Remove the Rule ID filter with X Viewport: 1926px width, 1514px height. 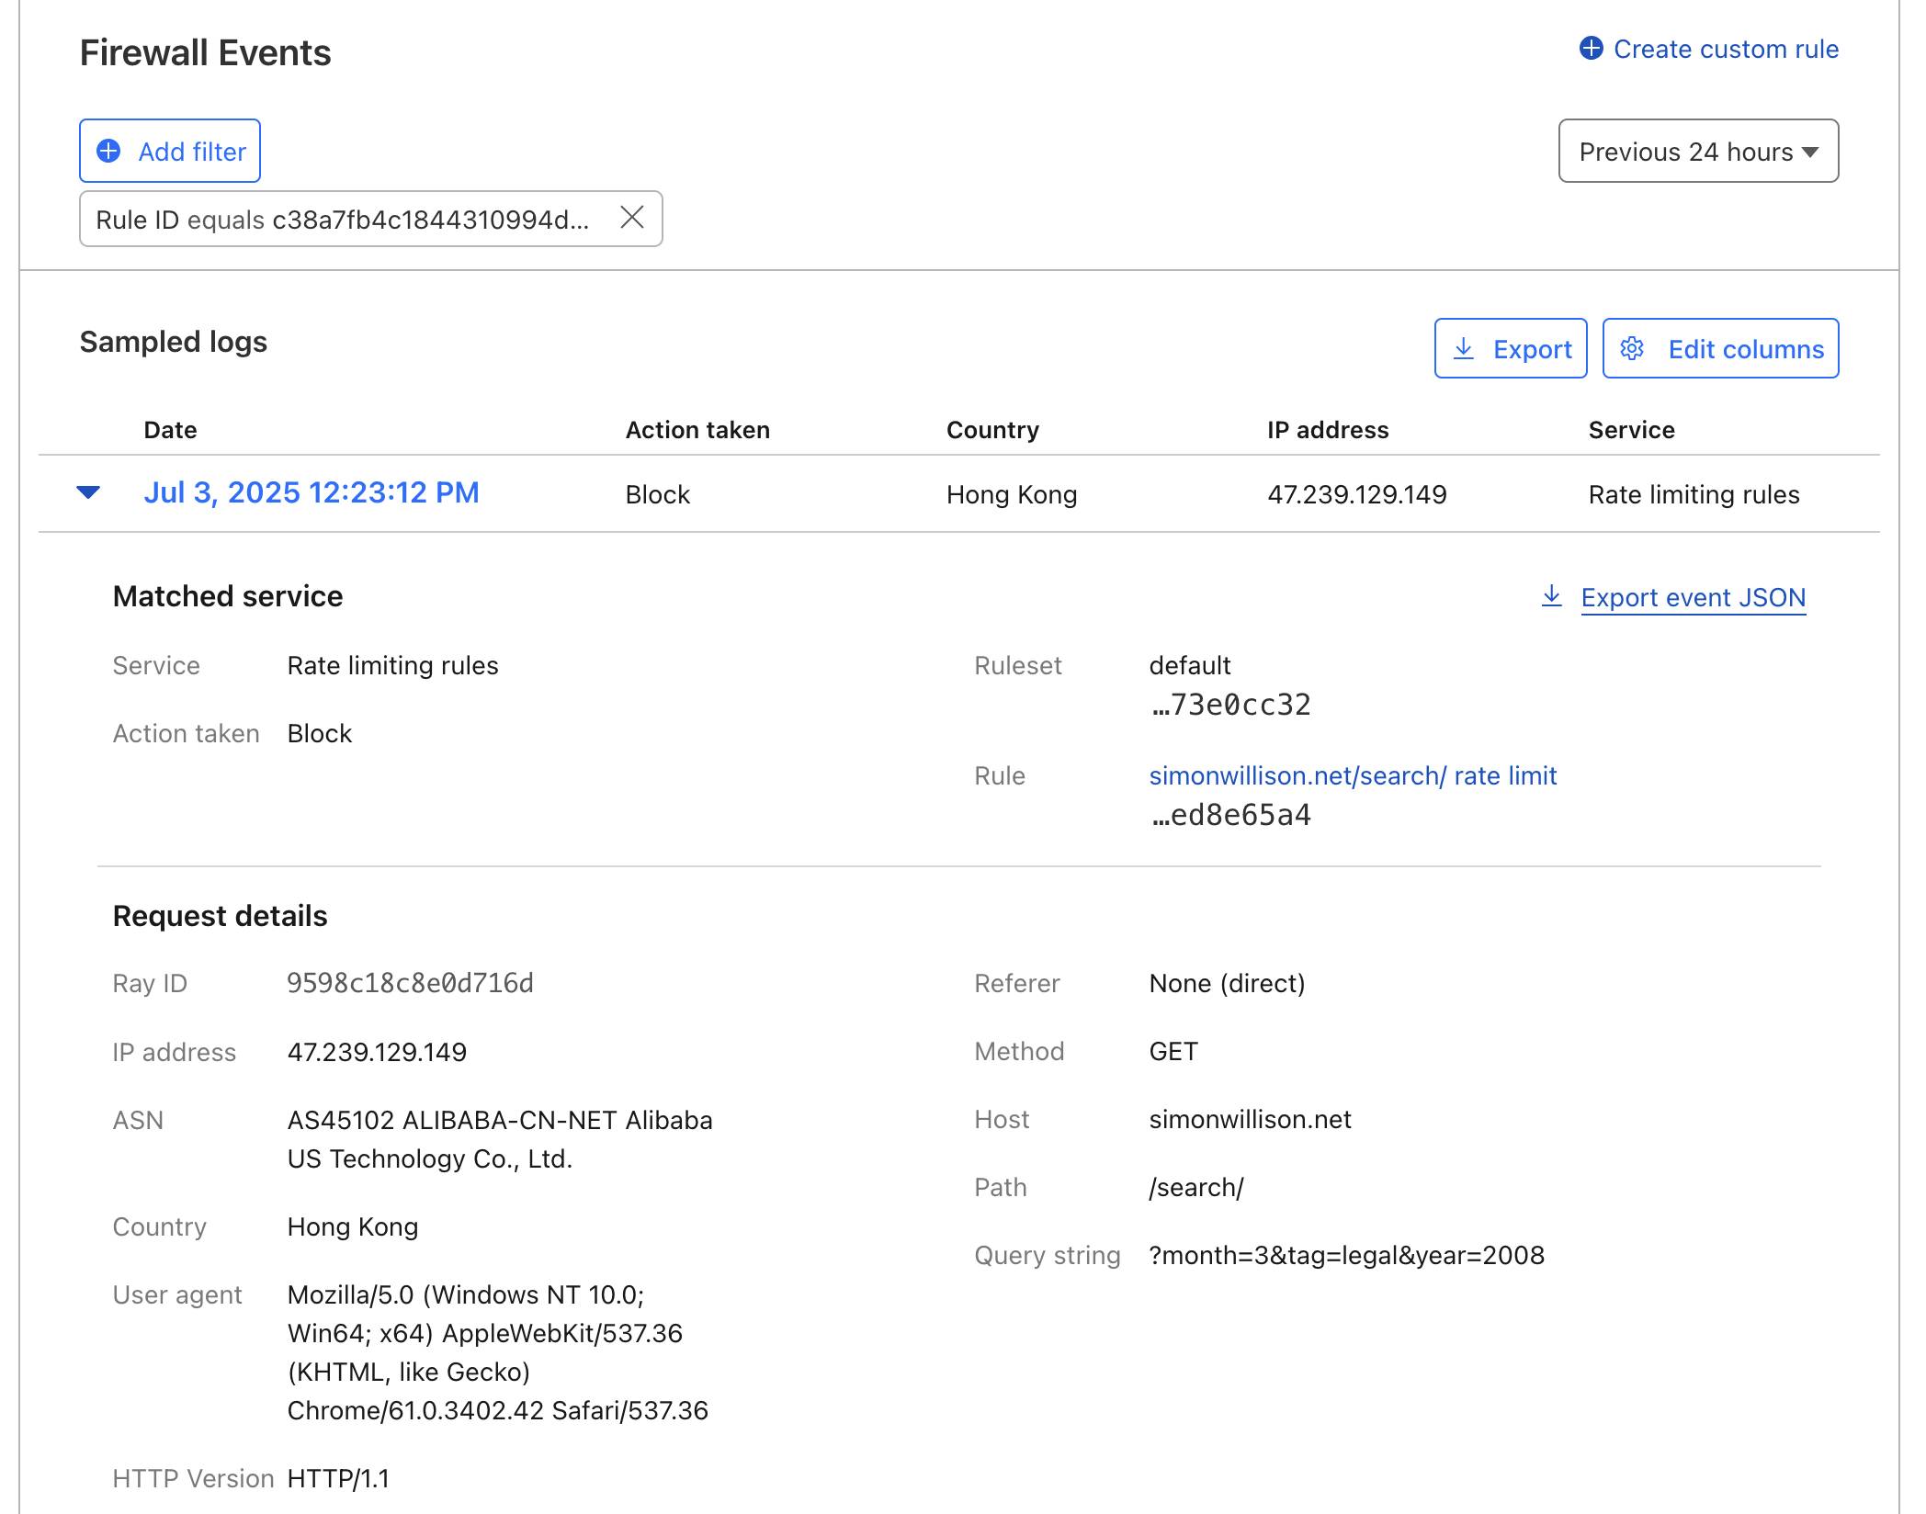[631, 218]
